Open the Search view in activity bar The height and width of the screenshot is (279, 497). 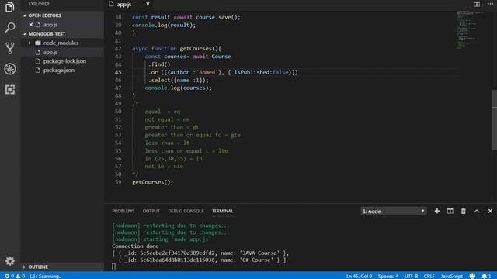point(10,28)
